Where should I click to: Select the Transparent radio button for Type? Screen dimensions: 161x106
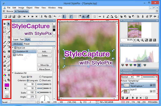click(40, 77)
